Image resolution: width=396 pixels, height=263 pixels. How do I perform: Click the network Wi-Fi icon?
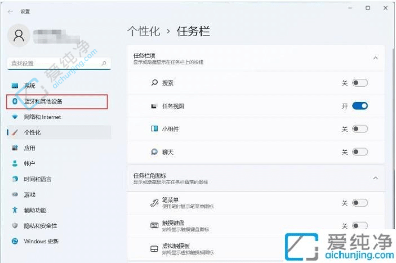tap(15, 117)
